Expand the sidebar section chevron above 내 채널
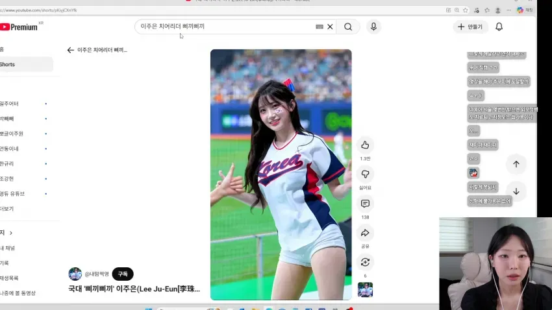The width and height of the screenshot is (552, 310). (x=11, y=233)
